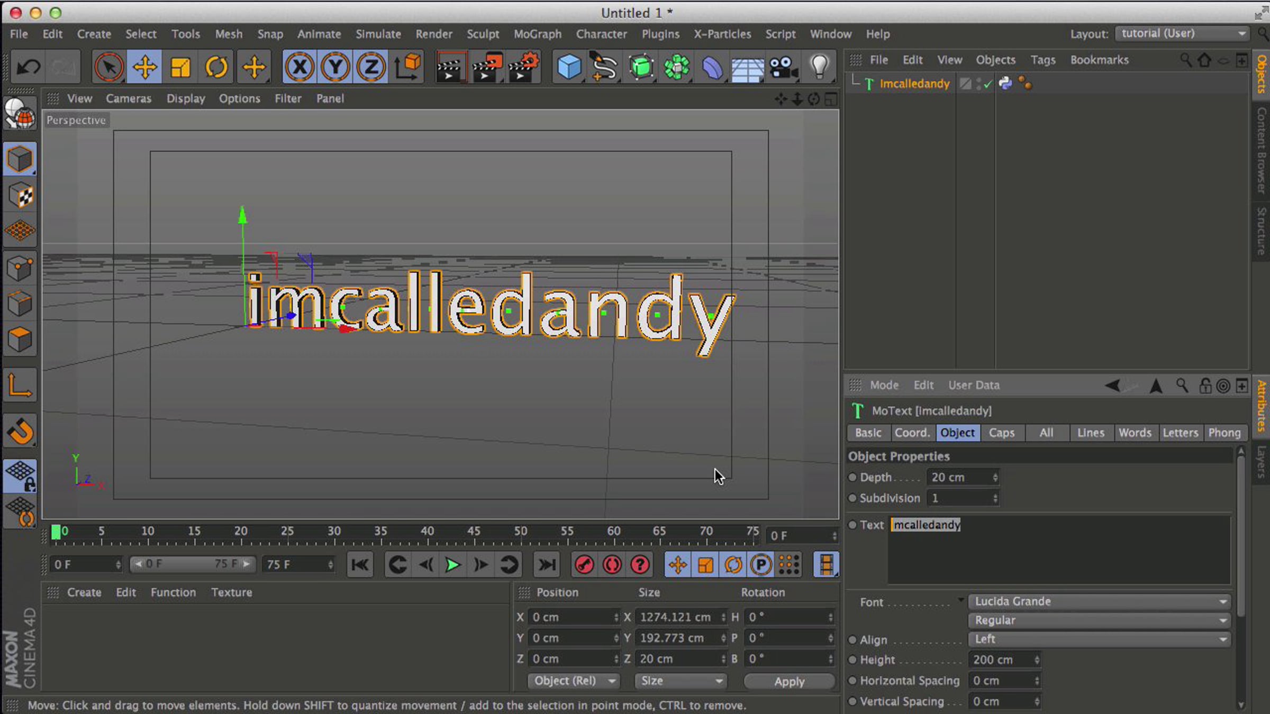This screenshot has width=1270, height=714.
Task: Click Record Active Objects key button
Action: (584, 565)
